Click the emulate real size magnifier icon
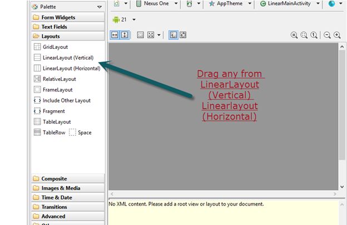Viewport: 347px width, 225px height. (x=304, y=35)
